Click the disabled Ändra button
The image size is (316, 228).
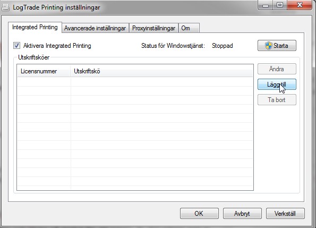coord(277,69)
